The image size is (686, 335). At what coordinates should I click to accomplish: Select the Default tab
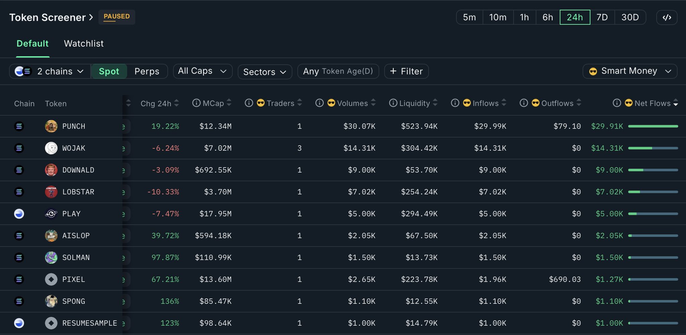(x=32, y=44)
